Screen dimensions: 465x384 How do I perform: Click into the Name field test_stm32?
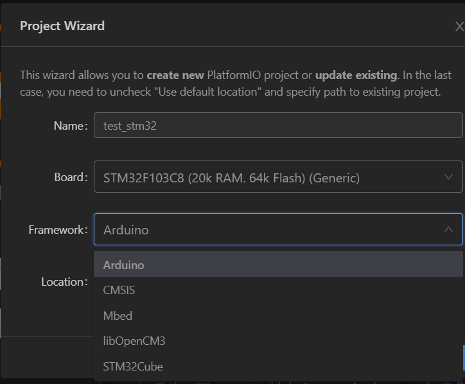point(277,126)
